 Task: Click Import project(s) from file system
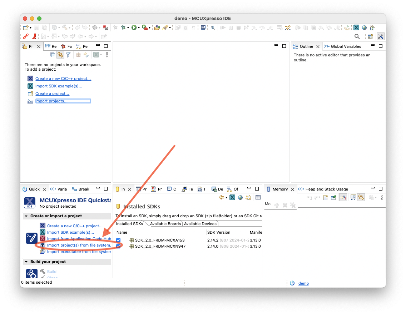point(79,245)
